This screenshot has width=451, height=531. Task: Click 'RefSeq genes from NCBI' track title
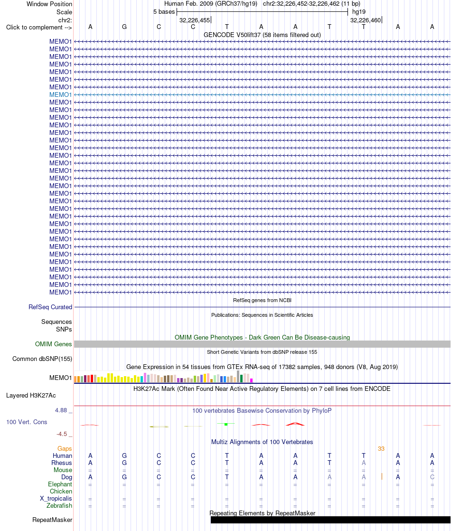262,300
